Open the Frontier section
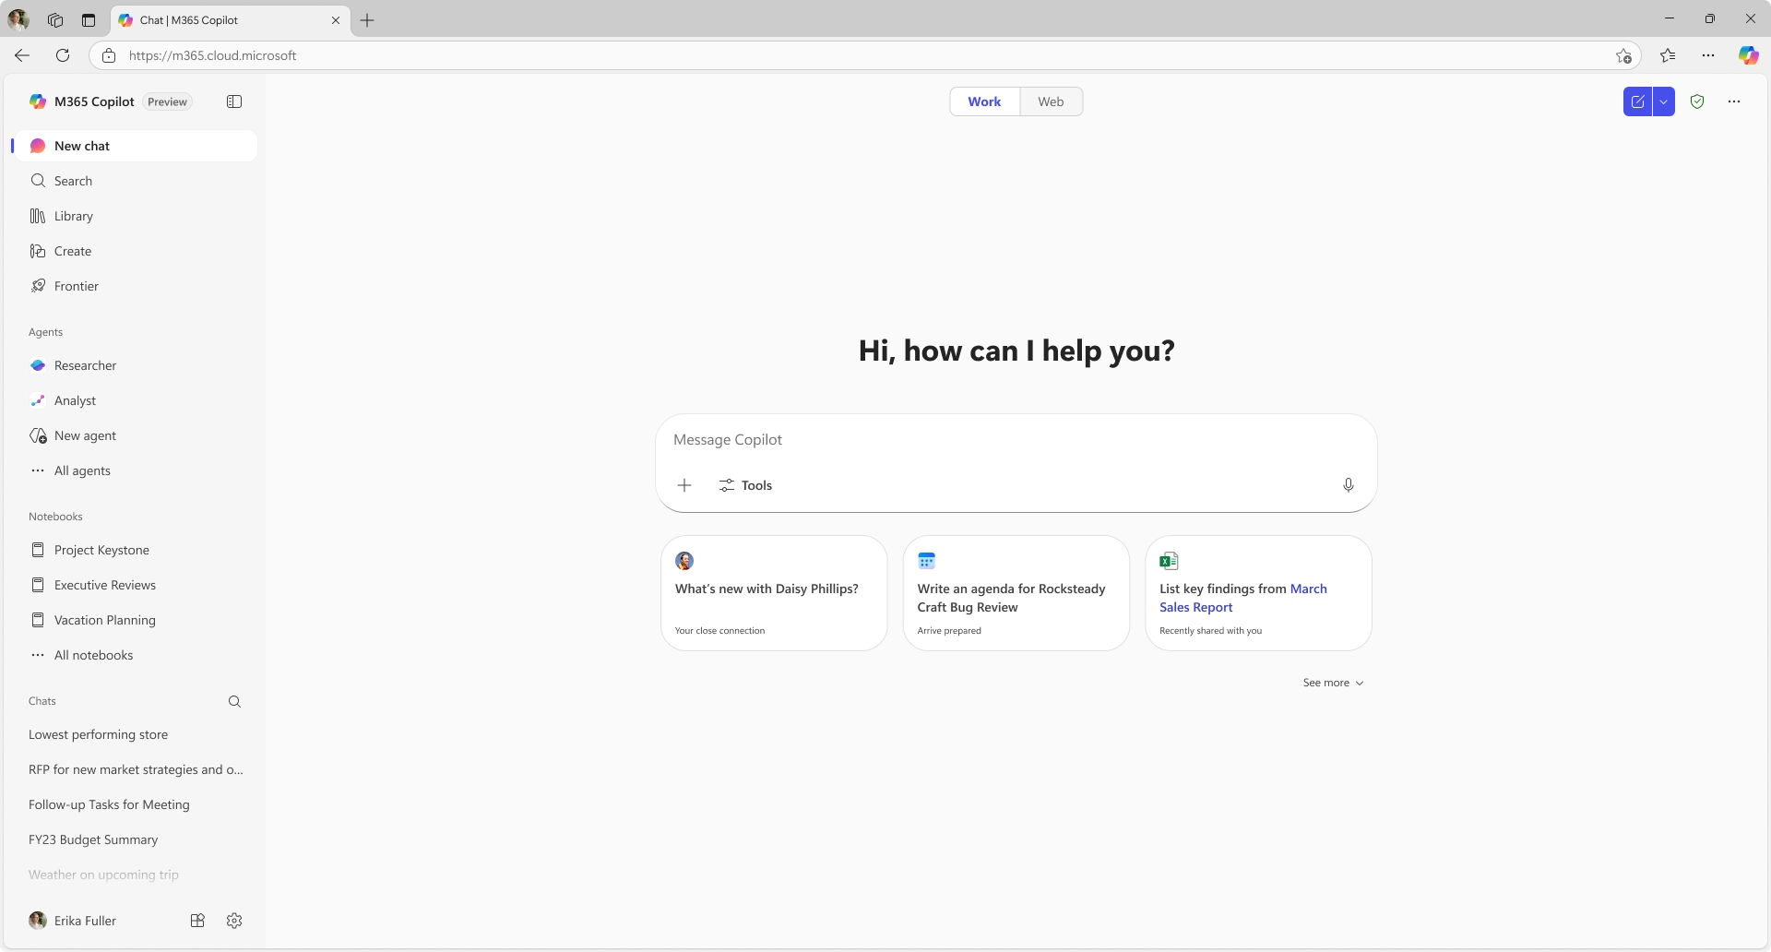Screen dimensions: 1771x952 tap(77, 286)
